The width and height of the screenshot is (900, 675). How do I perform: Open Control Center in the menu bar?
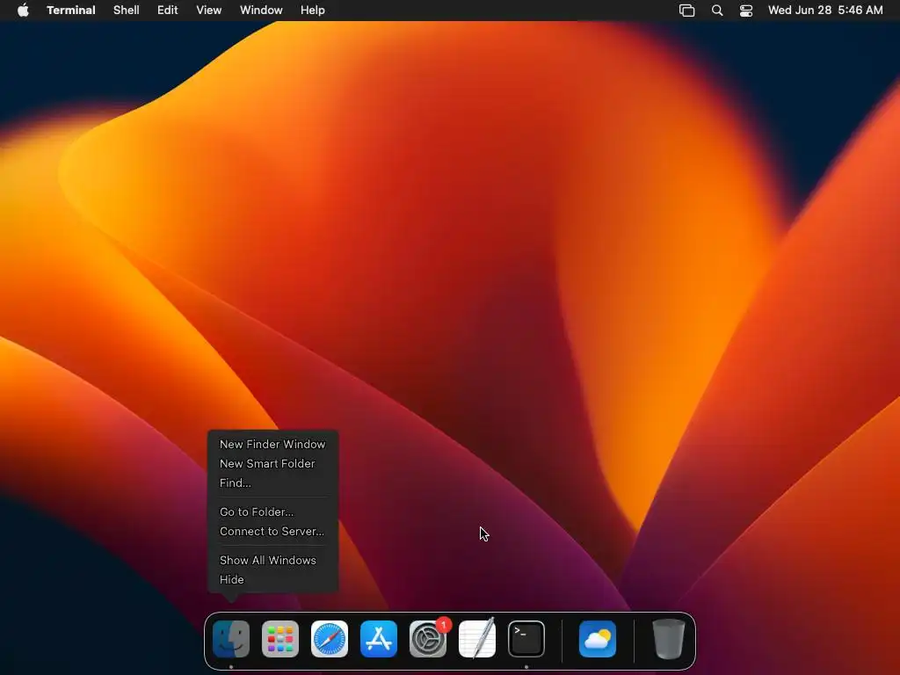[745, 11]
